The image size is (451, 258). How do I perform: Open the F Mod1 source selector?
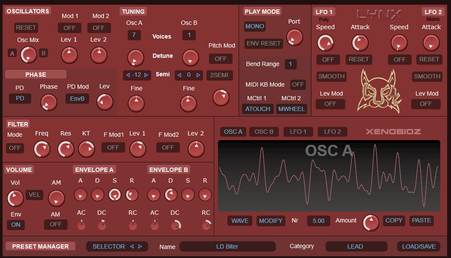113,147
